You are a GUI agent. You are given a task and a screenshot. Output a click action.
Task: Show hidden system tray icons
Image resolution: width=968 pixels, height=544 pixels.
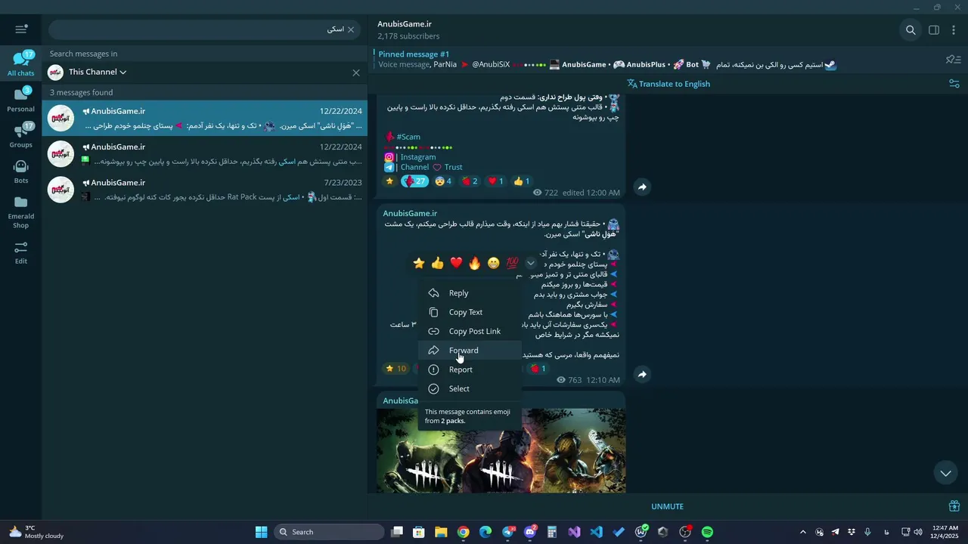point(803,532)
